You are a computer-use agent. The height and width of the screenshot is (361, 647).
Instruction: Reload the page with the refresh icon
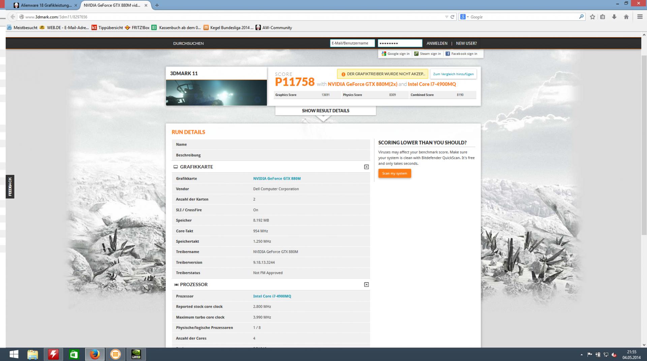[x=453, y=17]
